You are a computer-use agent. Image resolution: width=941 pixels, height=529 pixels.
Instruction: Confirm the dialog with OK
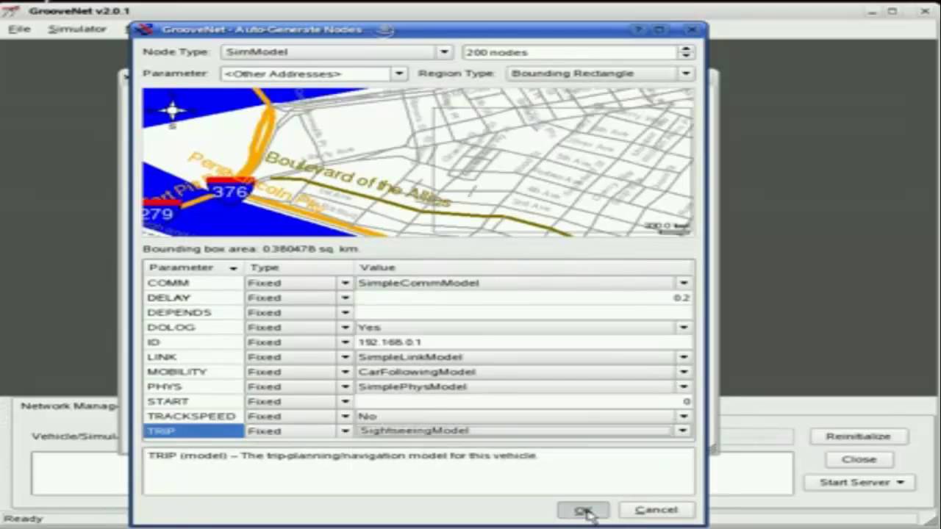tap(583, 510)
